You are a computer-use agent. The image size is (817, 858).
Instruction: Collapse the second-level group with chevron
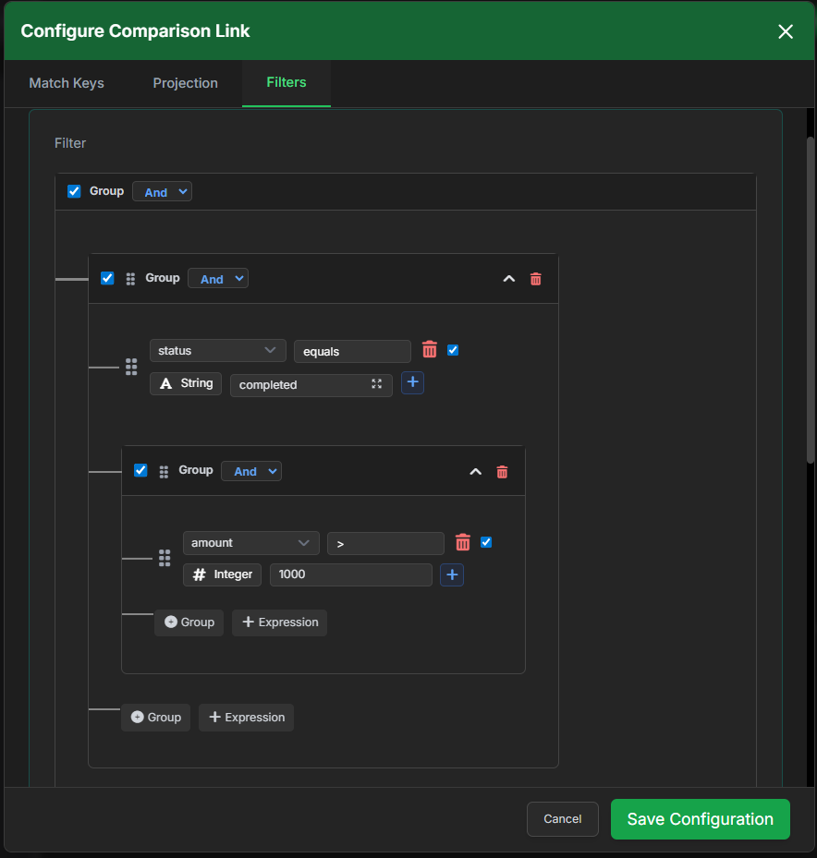point(508,279)
